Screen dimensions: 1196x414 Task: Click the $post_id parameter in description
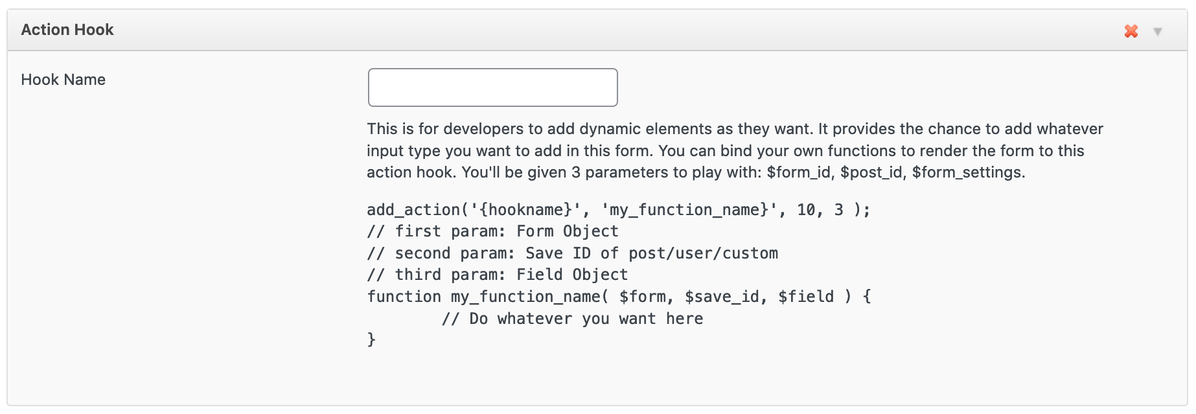(873, 172)
